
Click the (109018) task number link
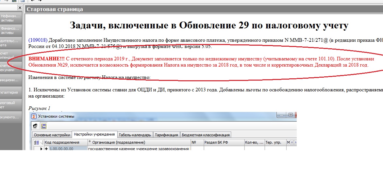(x=38, y=40)
